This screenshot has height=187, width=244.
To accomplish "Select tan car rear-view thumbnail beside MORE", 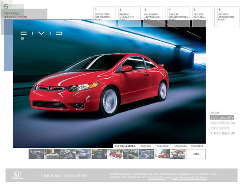I will point(178,154).
